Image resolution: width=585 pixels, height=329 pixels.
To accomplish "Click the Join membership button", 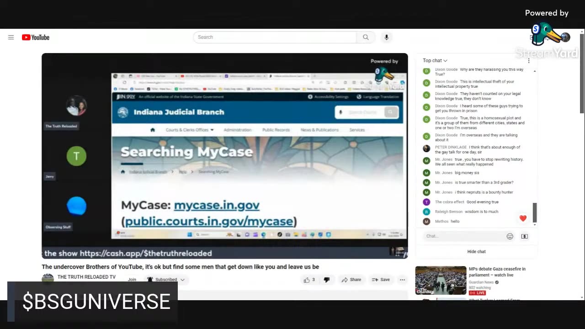I will [132, 280].
